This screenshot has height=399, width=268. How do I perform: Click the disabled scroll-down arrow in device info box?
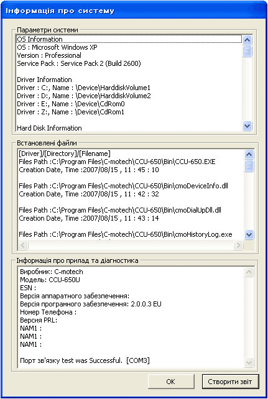(x=249, y=362)
